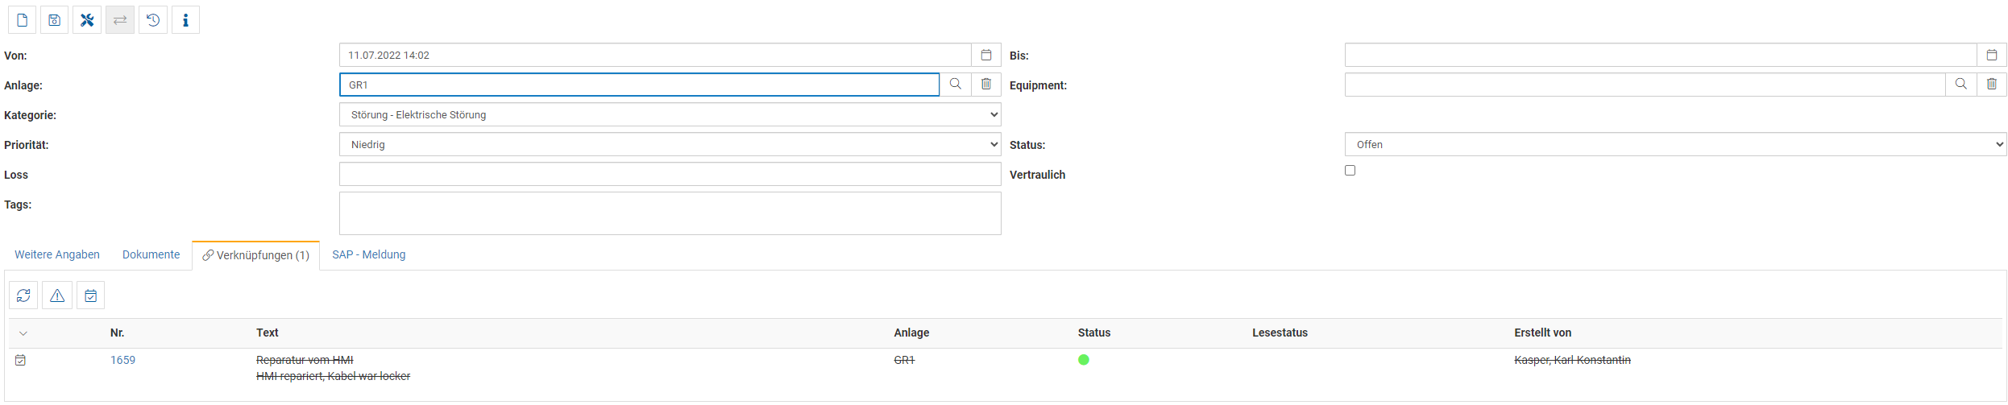Open the history clock icon
The height and width of the screenshot is (405, 2008).
click(x=153, y=20)
